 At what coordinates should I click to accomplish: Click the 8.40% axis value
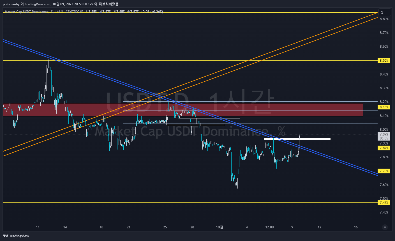click(384, 74)
